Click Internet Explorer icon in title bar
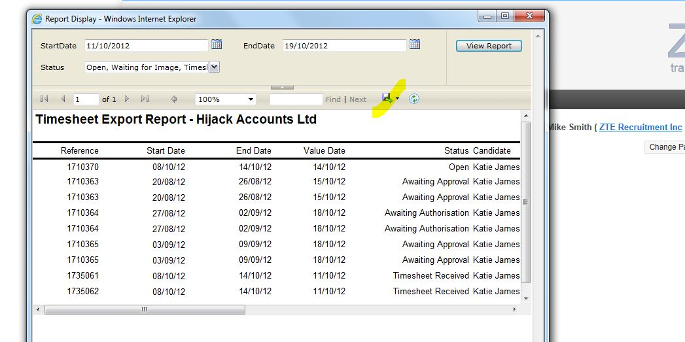This screenshot has width=685, height=342. coord(37,19)
